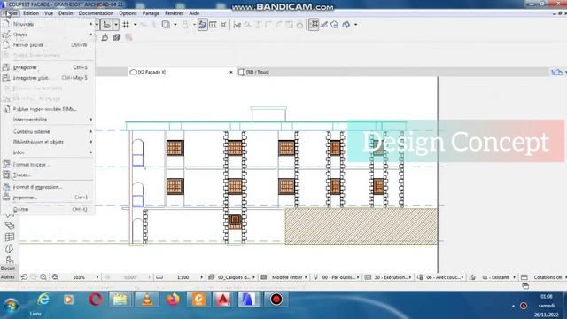Choose Enregistrer in the Fichier menu
Screen dimensions: 567x319
pos(48,67)
